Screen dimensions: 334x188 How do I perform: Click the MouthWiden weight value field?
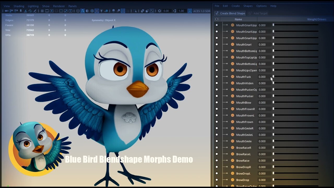point(262,83)
